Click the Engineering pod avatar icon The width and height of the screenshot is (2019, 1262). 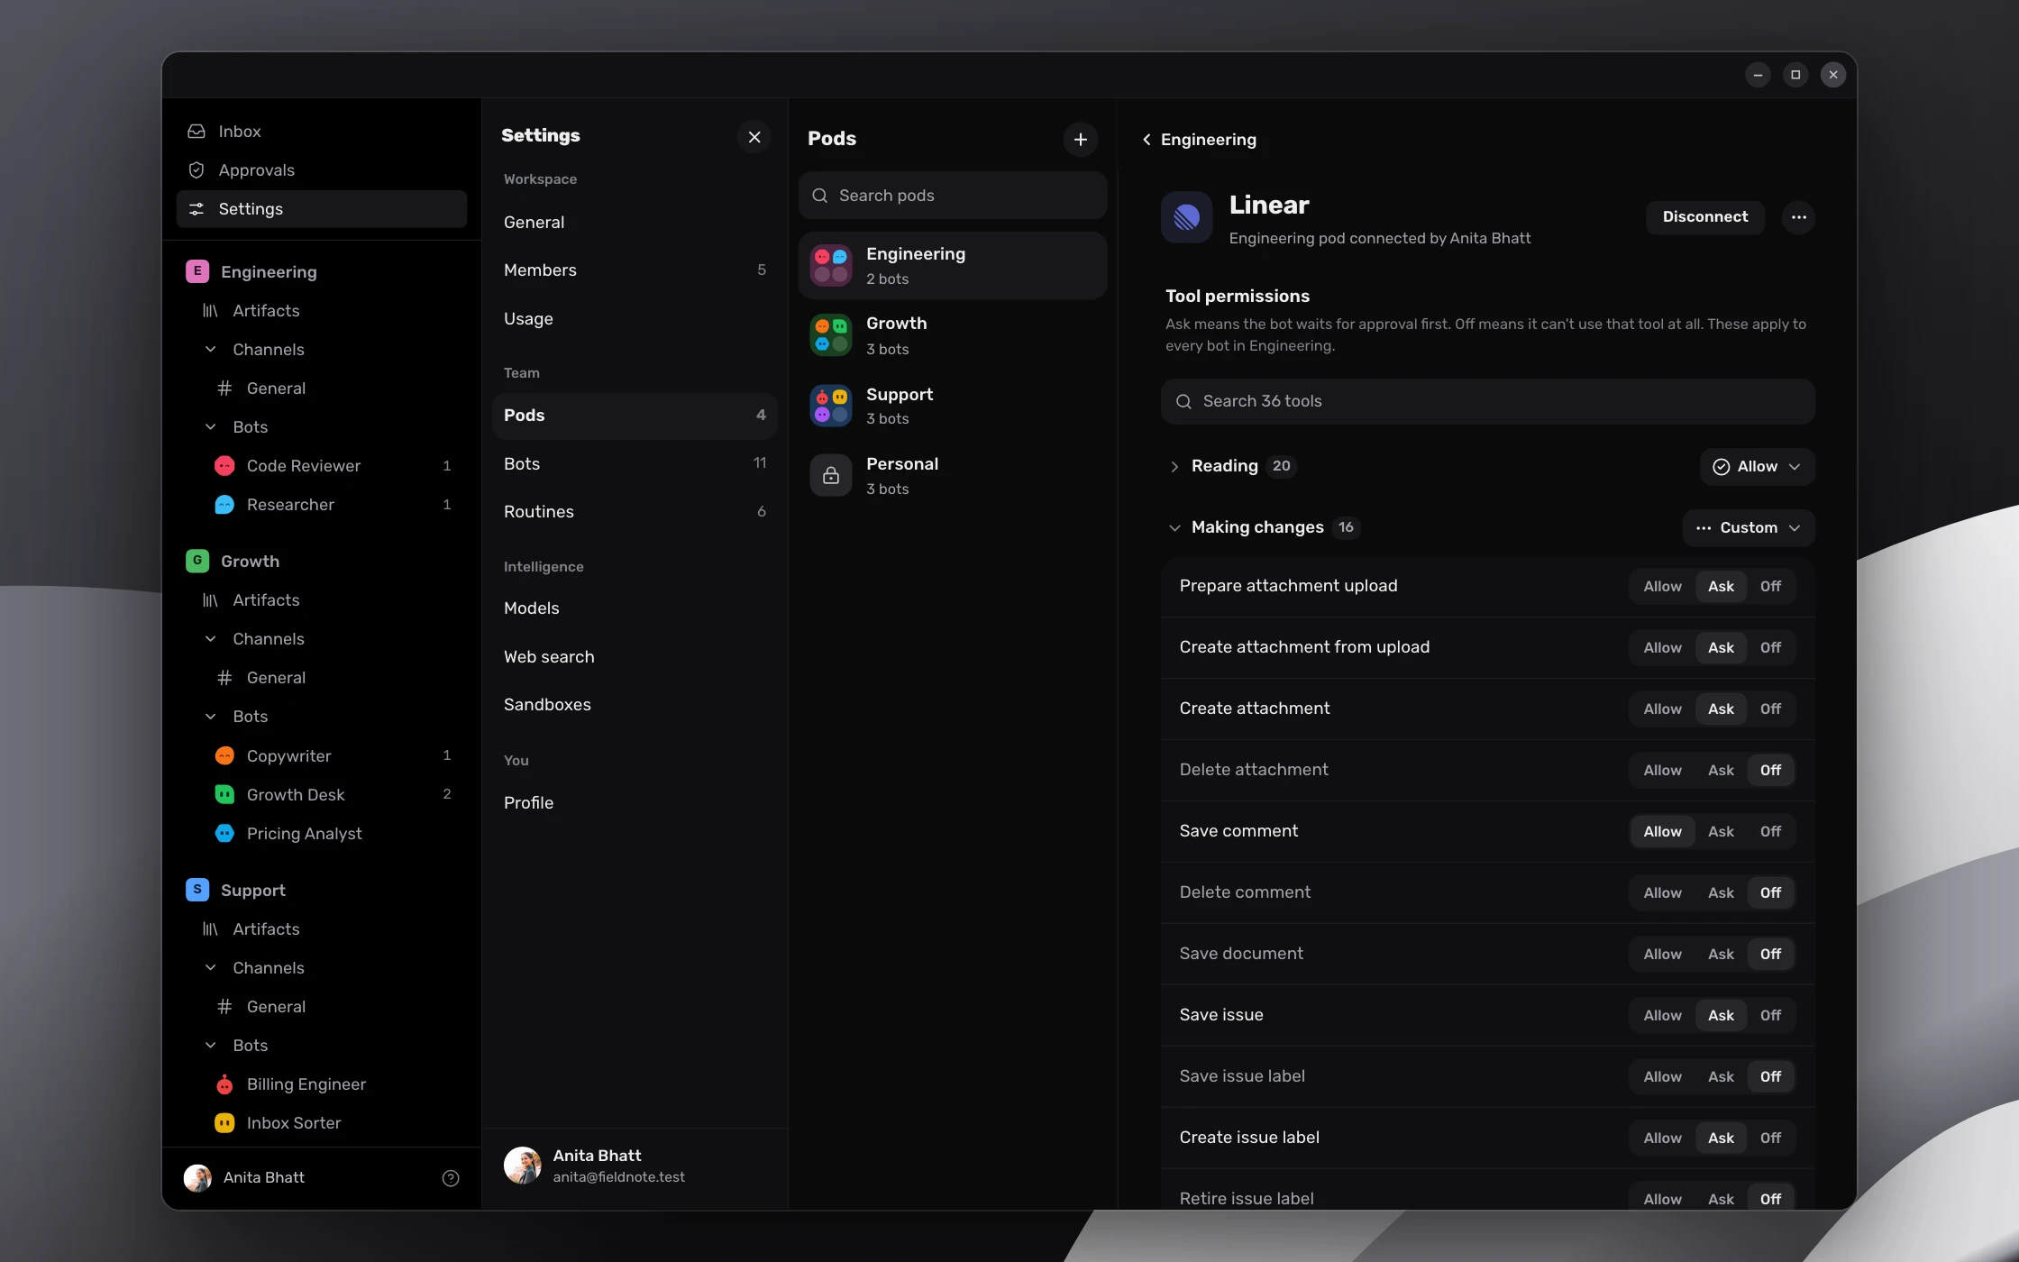(831, 266)
